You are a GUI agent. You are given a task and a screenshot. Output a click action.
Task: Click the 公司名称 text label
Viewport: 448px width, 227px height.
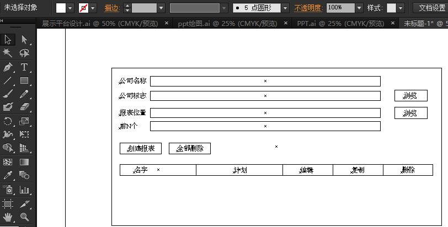tap(132, 81)
